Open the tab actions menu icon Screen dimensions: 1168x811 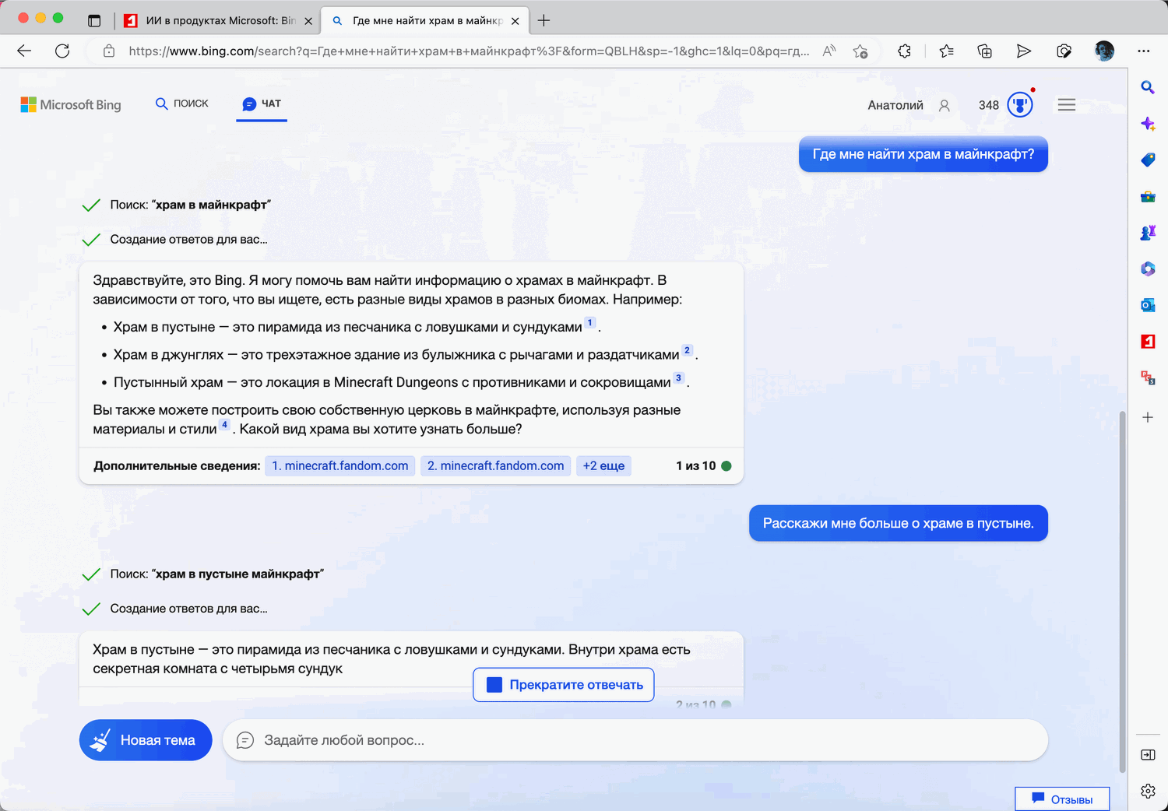click(94, 20)
